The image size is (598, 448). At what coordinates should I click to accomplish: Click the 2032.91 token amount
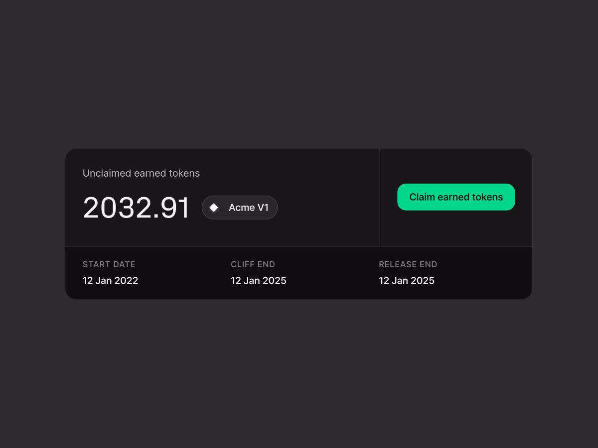(136, 208)
